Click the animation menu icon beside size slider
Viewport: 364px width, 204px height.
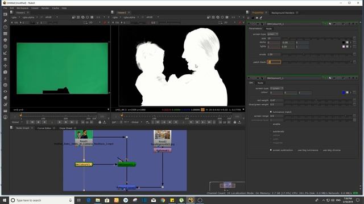(x=354, y=38)
